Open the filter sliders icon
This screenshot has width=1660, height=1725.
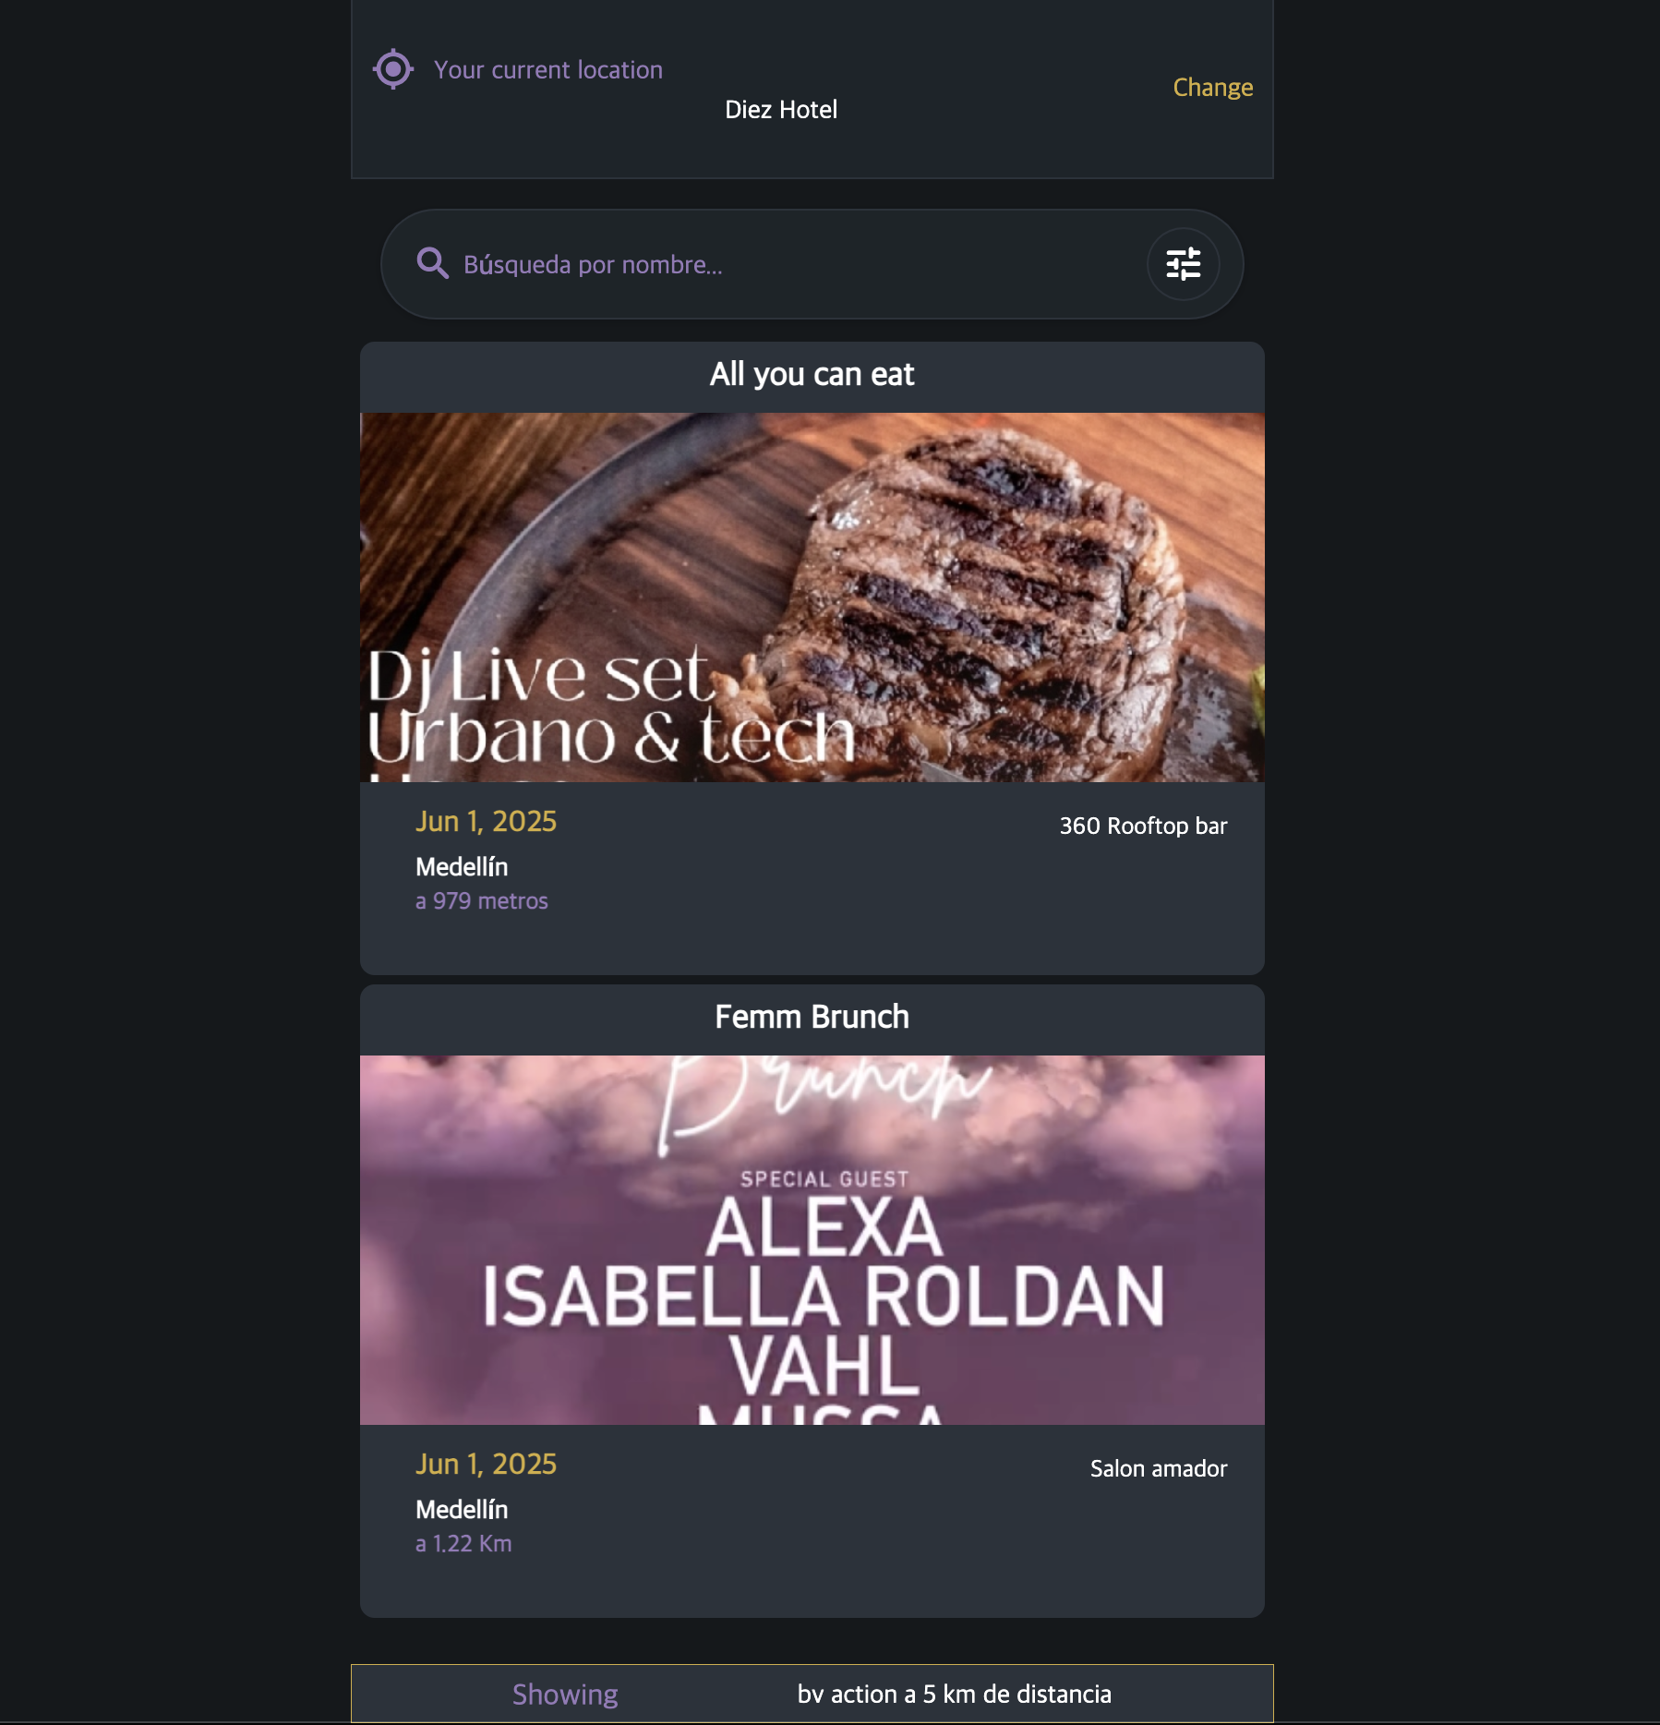pyautogui.click(x=1183, y=264)
